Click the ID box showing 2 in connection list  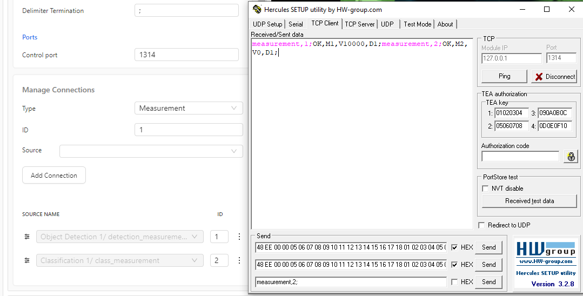219,260
